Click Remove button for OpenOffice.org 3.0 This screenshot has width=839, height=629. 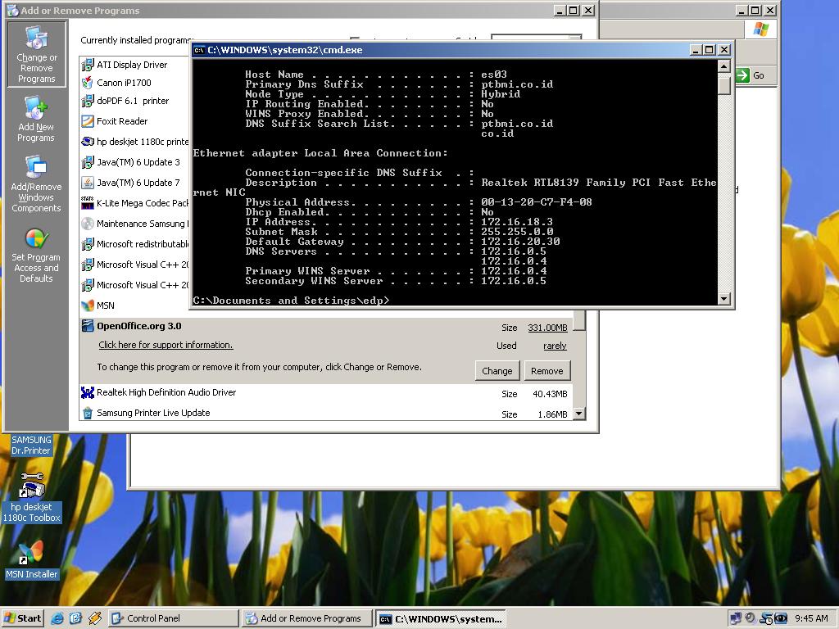546,371
